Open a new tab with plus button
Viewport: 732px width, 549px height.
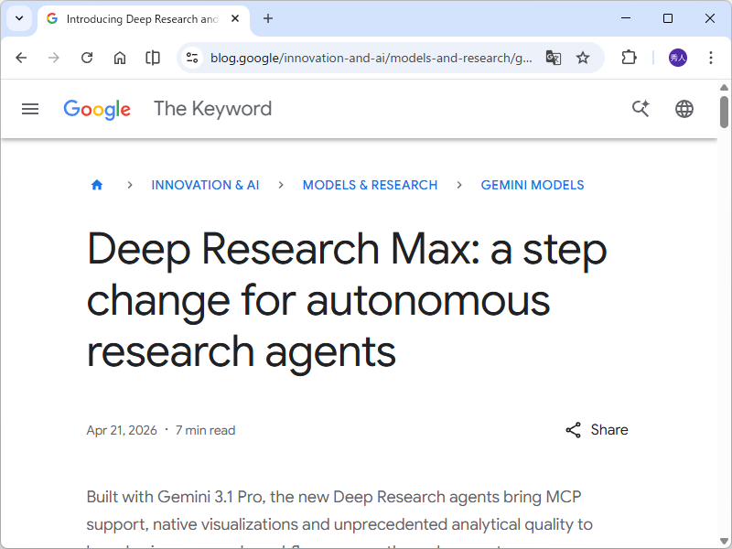point(268,18)
